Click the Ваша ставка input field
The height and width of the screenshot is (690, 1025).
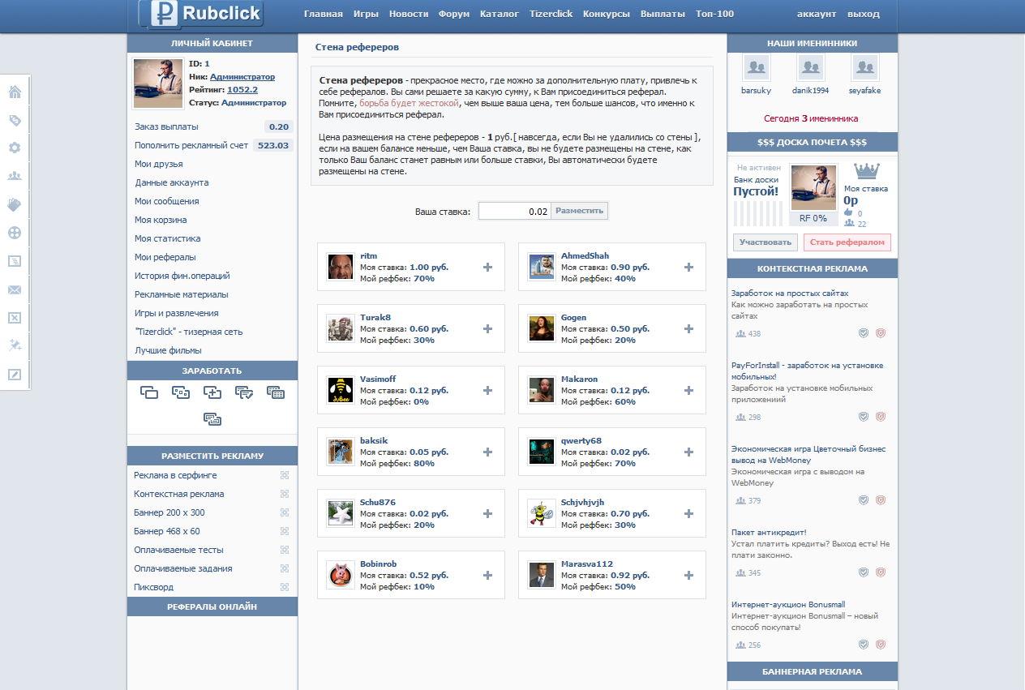pos(515,211)
